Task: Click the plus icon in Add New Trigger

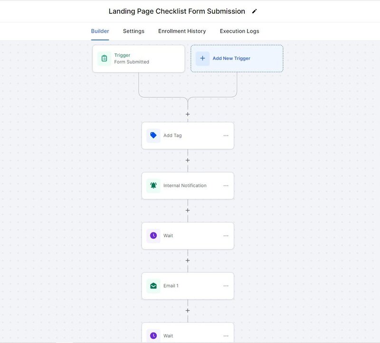Action: tap(202, 58)
